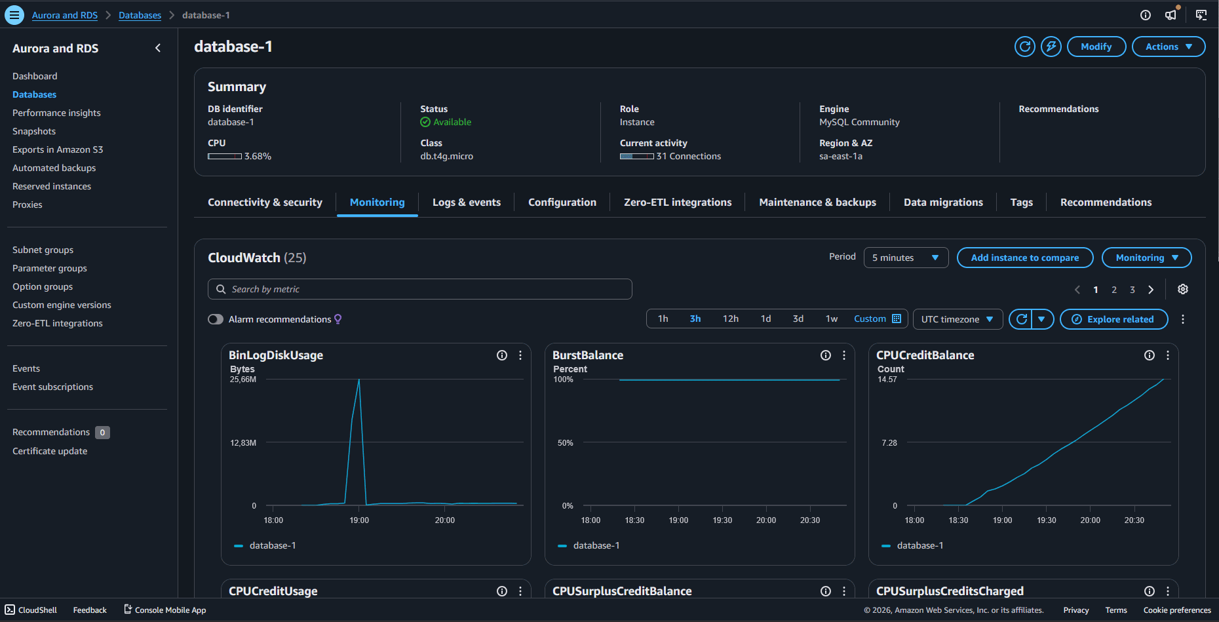Switch to the Configuration tab
Screen dimensions: 1219x622
pyautogui.click(x=562, y=203)
